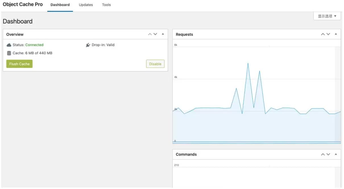Screen dimensions: 344x189
Task: Open the 显示选项 screen options dropdown
Action: pyautogui.click(x=327, y=16)
